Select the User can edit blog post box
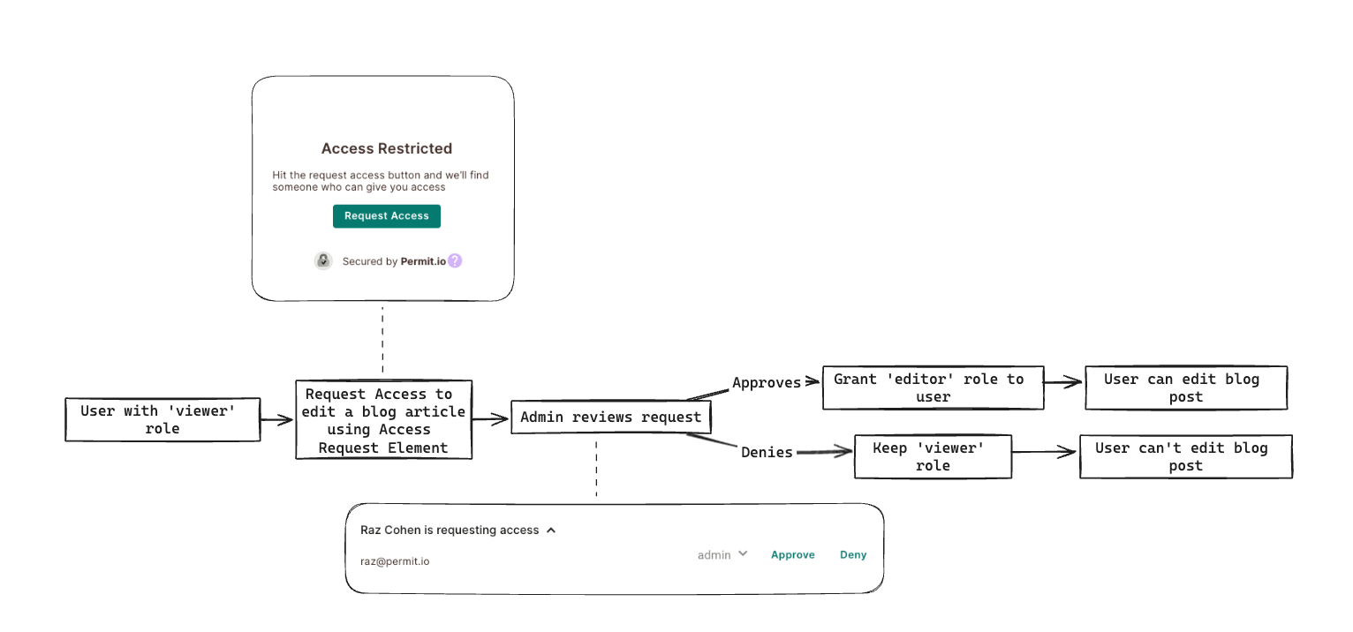Viewport: 1353px width, 632px height. [1185, 387]
